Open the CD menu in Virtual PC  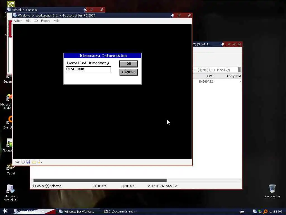pos(36,21)
